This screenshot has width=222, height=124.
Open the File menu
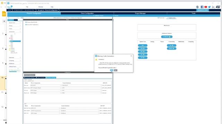coord(27,7)
